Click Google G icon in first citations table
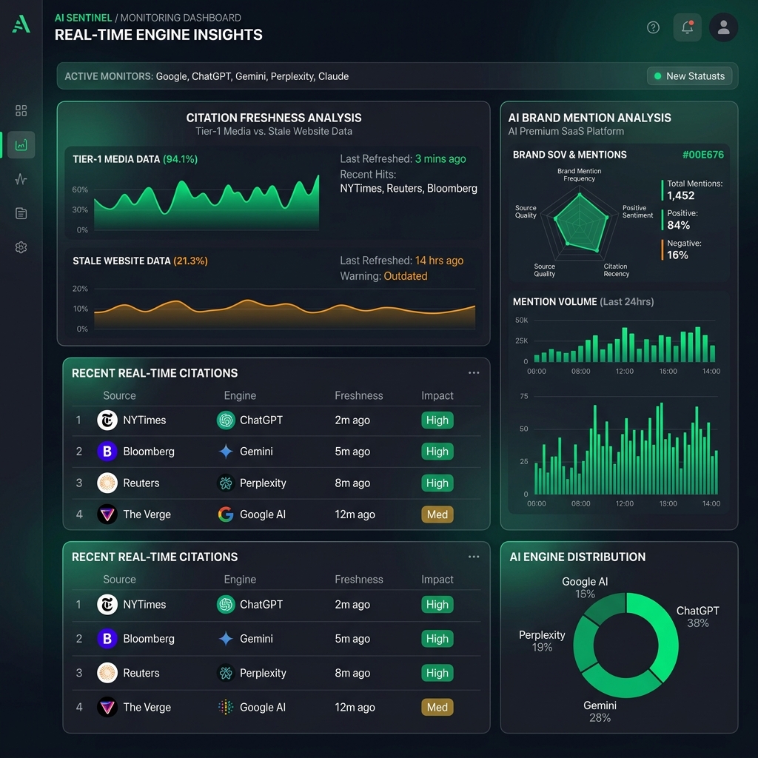 point(226,514)
